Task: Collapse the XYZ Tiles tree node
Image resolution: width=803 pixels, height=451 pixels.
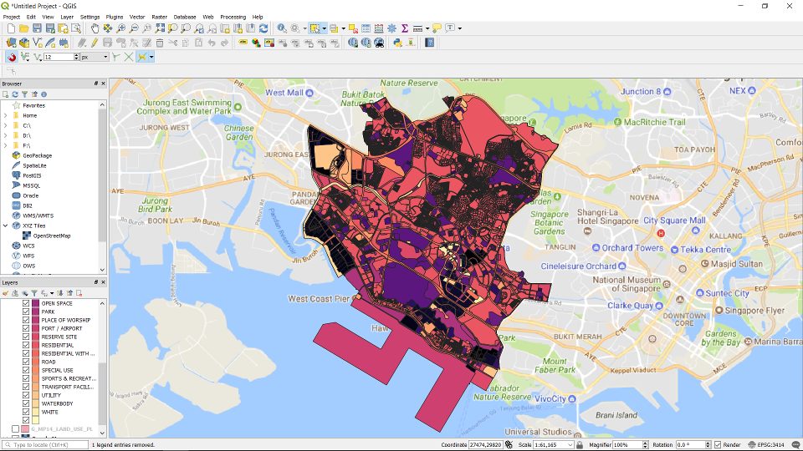Action: click(5, 225)
